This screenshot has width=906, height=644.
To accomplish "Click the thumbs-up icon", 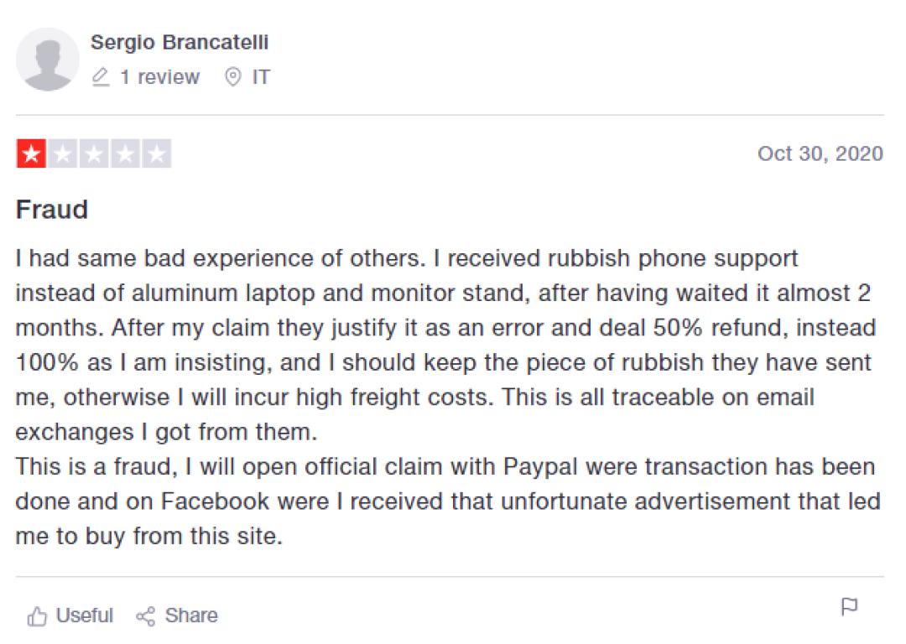I will coord(37,616).
